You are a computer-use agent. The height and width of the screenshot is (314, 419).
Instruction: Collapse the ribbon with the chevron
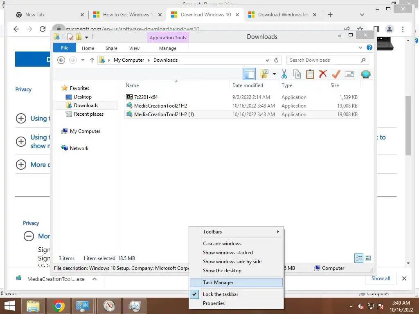tap(360, 47)
